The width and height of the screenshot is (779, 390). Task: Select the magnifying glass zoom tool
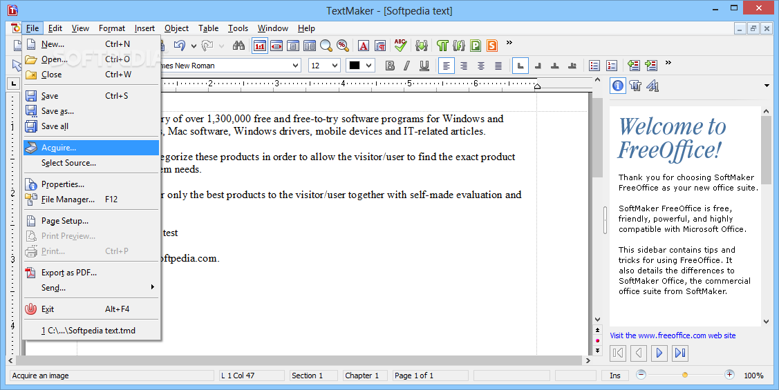[x=326, y=46]
